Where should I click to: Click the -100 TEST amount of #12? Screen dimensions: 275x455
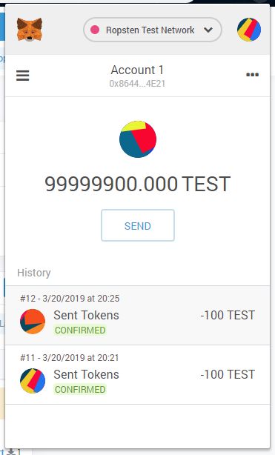click(x=228, y=315)
